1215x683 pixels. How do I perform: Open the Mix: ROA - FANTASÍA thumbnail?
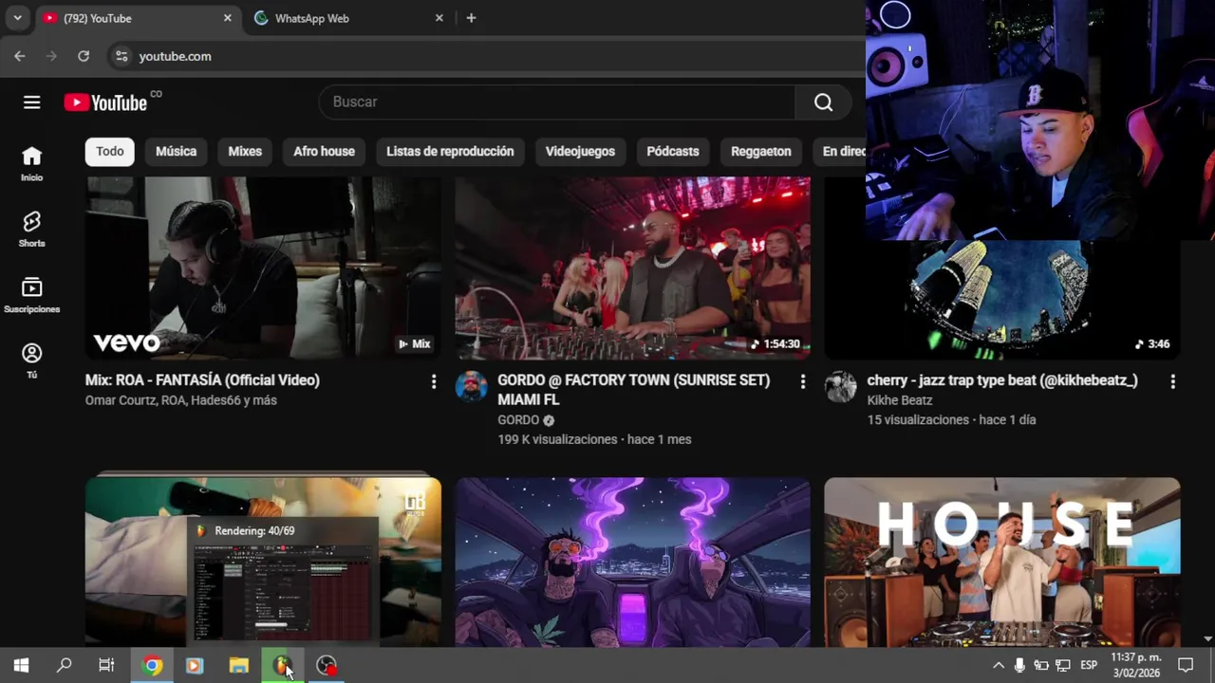(x=263, y=268)
